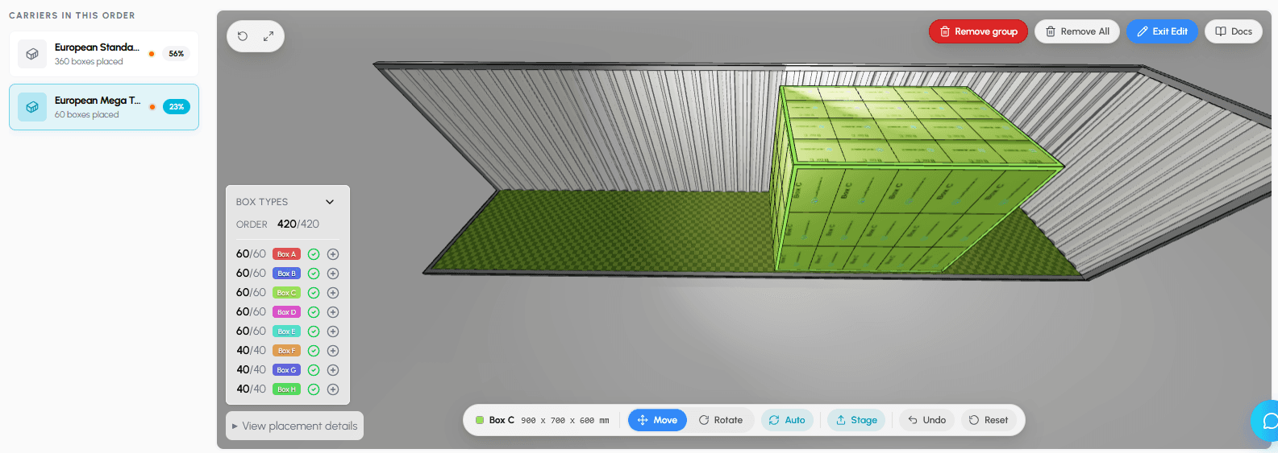Activate the Move mode
The width and height of the screenshot is (1278, 453).
(x=658, y=420)
